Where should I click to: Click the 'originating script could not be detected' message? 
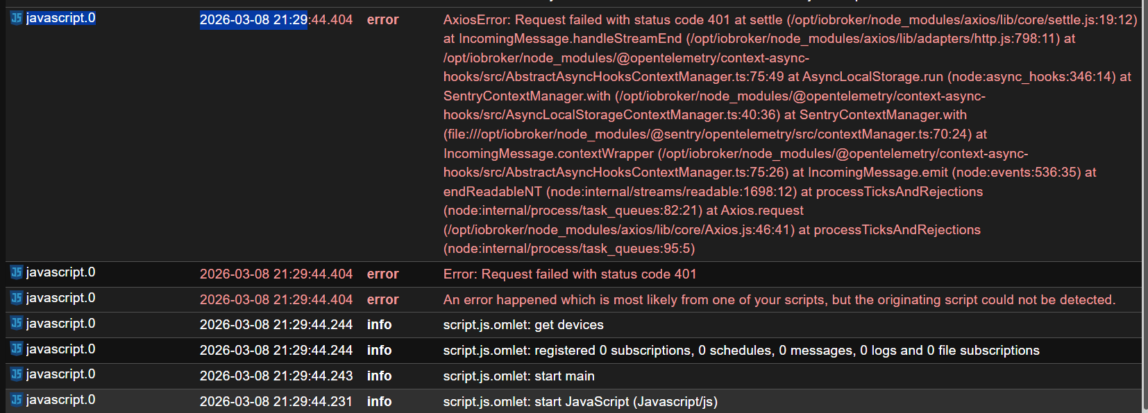pos(779,300)
